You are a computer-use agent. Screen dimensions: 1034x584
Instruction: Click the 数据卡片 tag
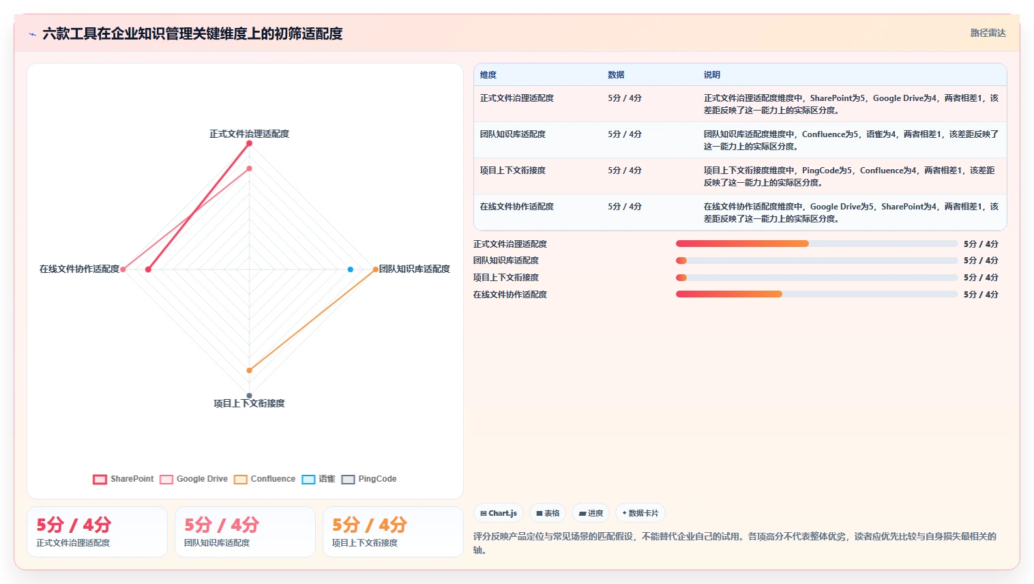(640, 513)
